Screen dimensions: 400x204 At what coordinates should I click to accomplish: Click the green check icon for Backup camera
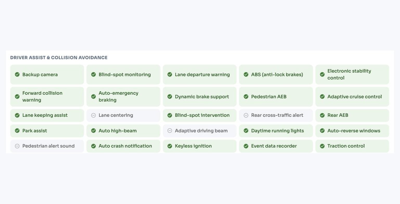coord(17,74)
